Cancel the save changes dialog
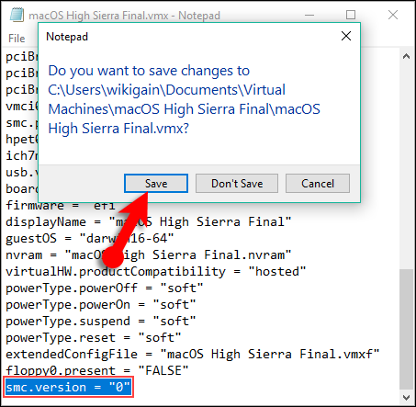This screenshot has width=416, height=407. [x=318, y=184]
